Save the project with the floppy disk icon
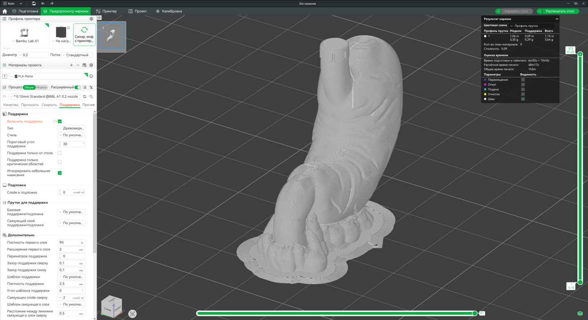The width and height of the screenshot is (588, 320). (34, 4)
